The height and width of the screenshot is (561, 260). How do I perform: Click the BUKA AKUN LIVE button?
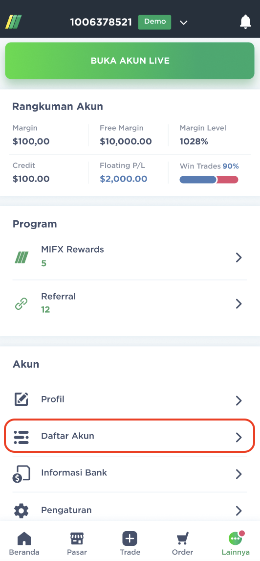130,61
